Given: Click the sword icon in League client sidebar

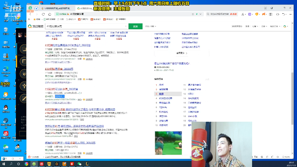Looking at the screenshot, I should [24, 98].
